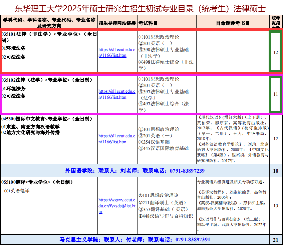This screenshot has height=245, width=283.
Task: Click the program name 035101法律（非法学）
Action: [x=49, y=37]
